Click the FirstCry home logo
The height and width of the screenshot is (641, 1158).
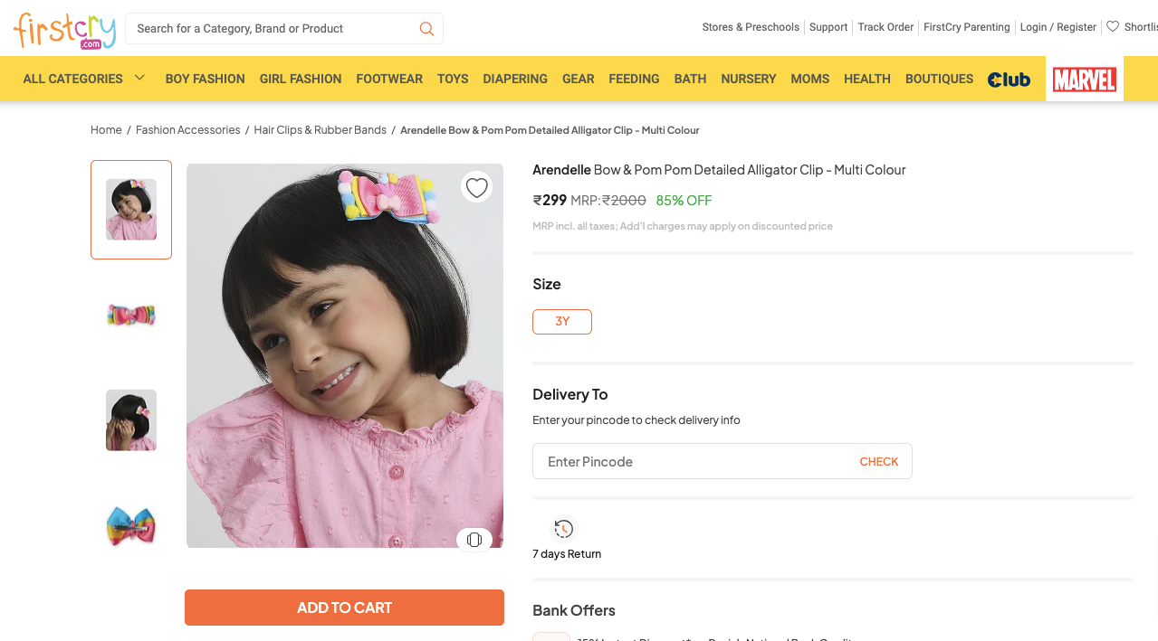(64, 31)
